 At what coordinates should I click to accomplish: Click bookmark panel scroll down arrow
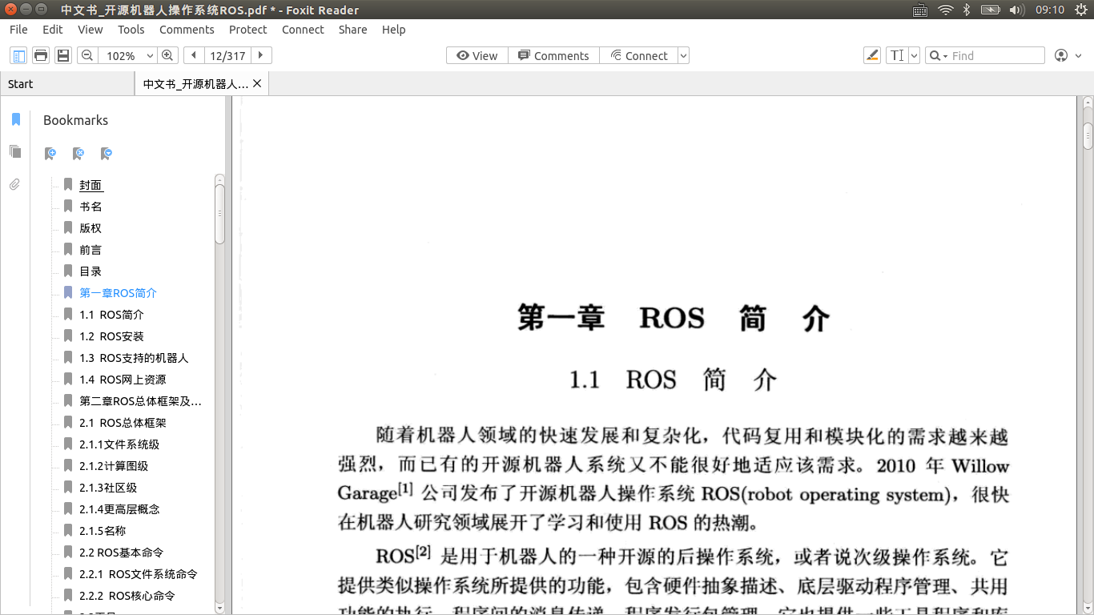pyautogui.click(x=219, y=608)
